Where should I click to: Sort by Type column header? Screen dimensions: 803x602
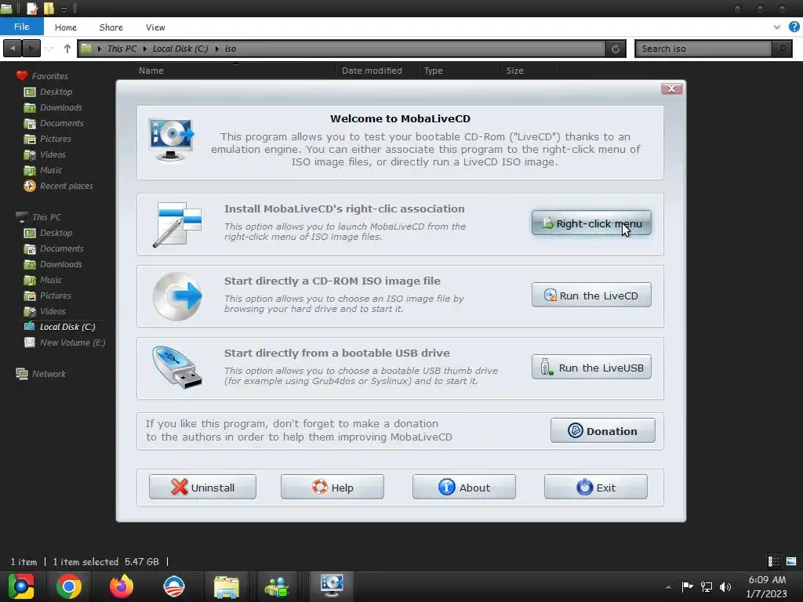click(x=433, y=71)
